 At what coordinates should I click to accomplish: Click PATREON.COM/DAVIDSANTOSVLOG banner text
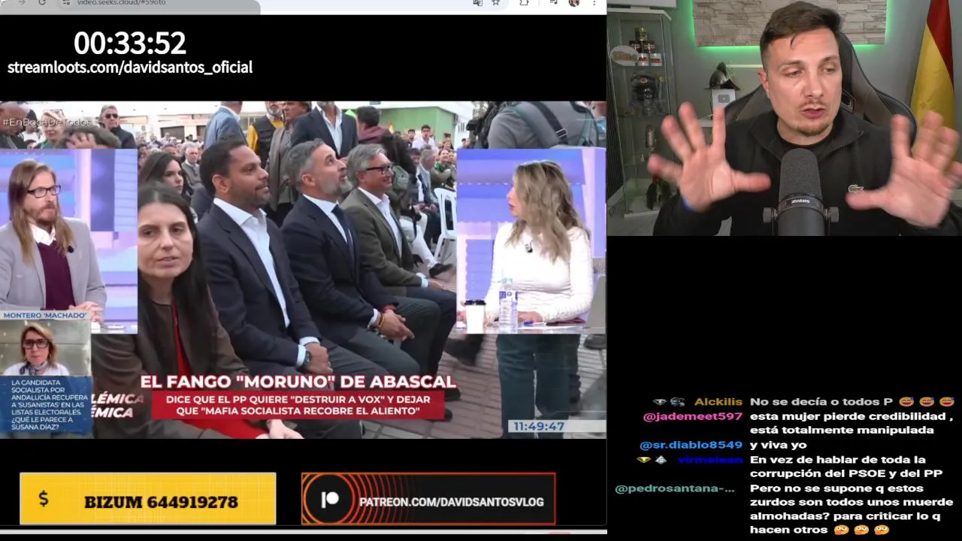451,502
